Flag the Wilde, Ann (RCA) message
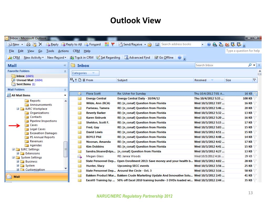The height and width of the screenshot is (202, 269). pyautogui.click(x=255, y=103)
